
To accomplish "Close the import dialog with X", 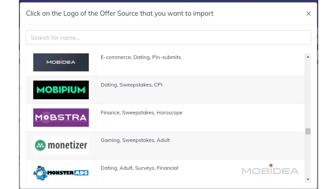I will coord(308,13).
